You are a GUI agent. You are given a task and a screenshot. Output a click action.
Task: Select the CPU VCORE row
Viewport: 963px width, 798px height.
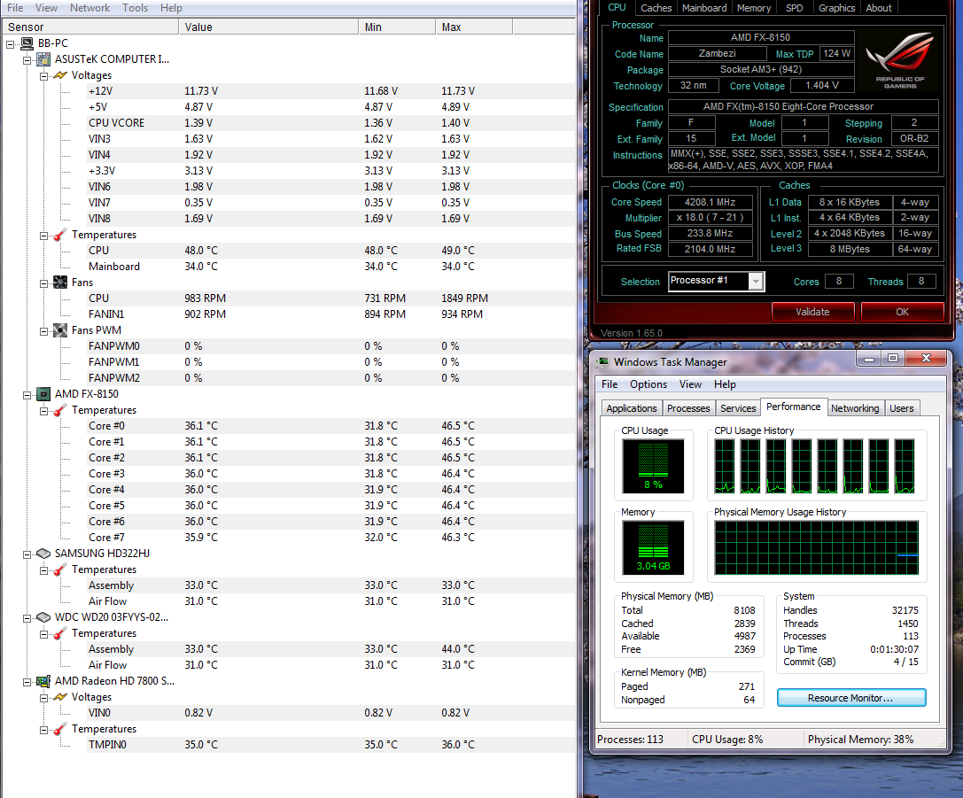[331, 123]
